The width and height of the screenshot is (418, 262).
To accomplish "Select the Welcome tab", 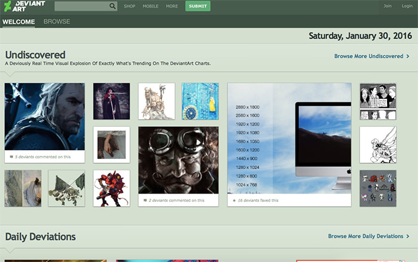I will pyautogui.click(x=19, y=22).
